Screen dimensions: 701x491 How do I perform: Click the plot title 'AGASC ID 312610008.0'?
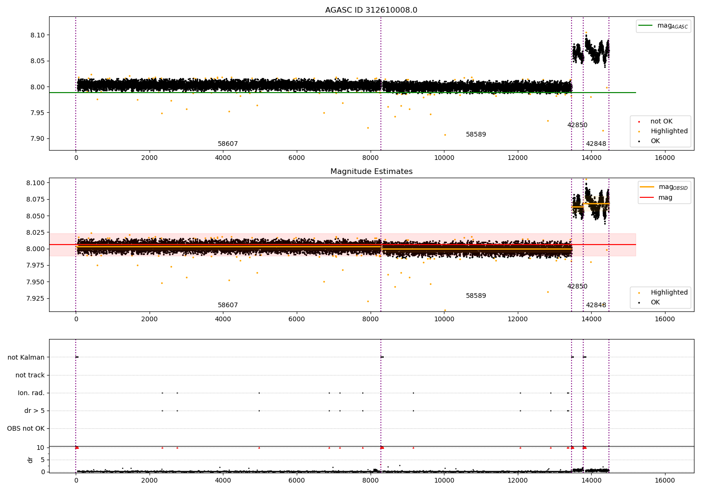coord(371,10)
